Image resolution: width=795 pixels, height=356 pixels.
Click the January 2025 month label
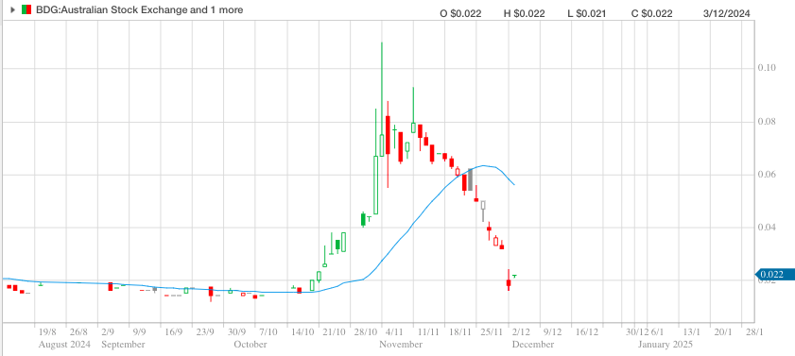pyautogui.click(x=665, y=345)
